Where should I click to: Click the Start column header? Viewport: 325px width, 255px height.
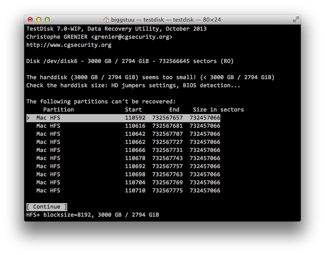click(x=133, y=109)
